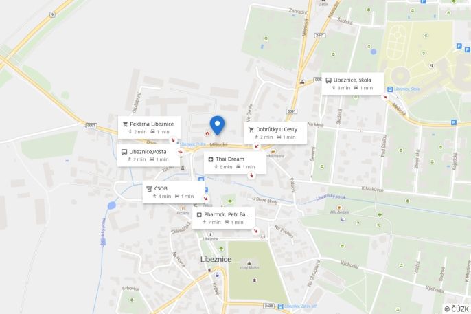Viewport: 471px width, 314px height.
Task: Click the svatý Martin church icon
Action: tap(249, 263)
